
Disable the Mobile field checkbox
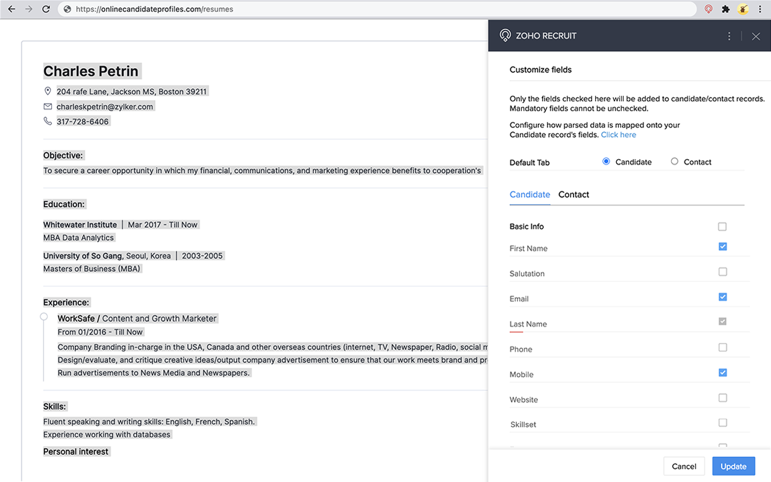pos(722,372)
